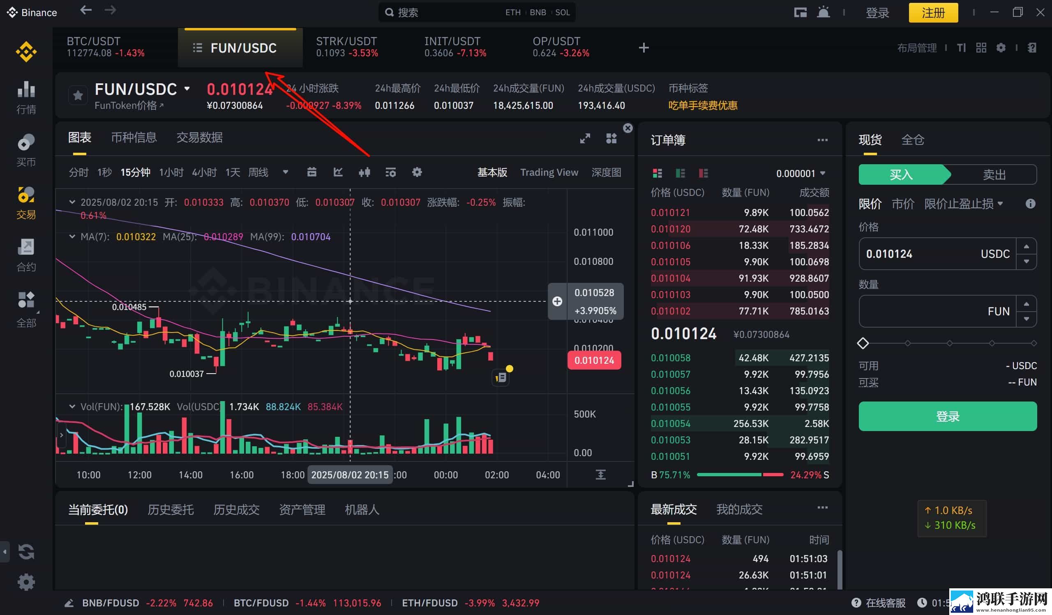Open the 买币 buy crypto sidebar icon
This screenshot has width=1052, height=615.
click(26, 150)
